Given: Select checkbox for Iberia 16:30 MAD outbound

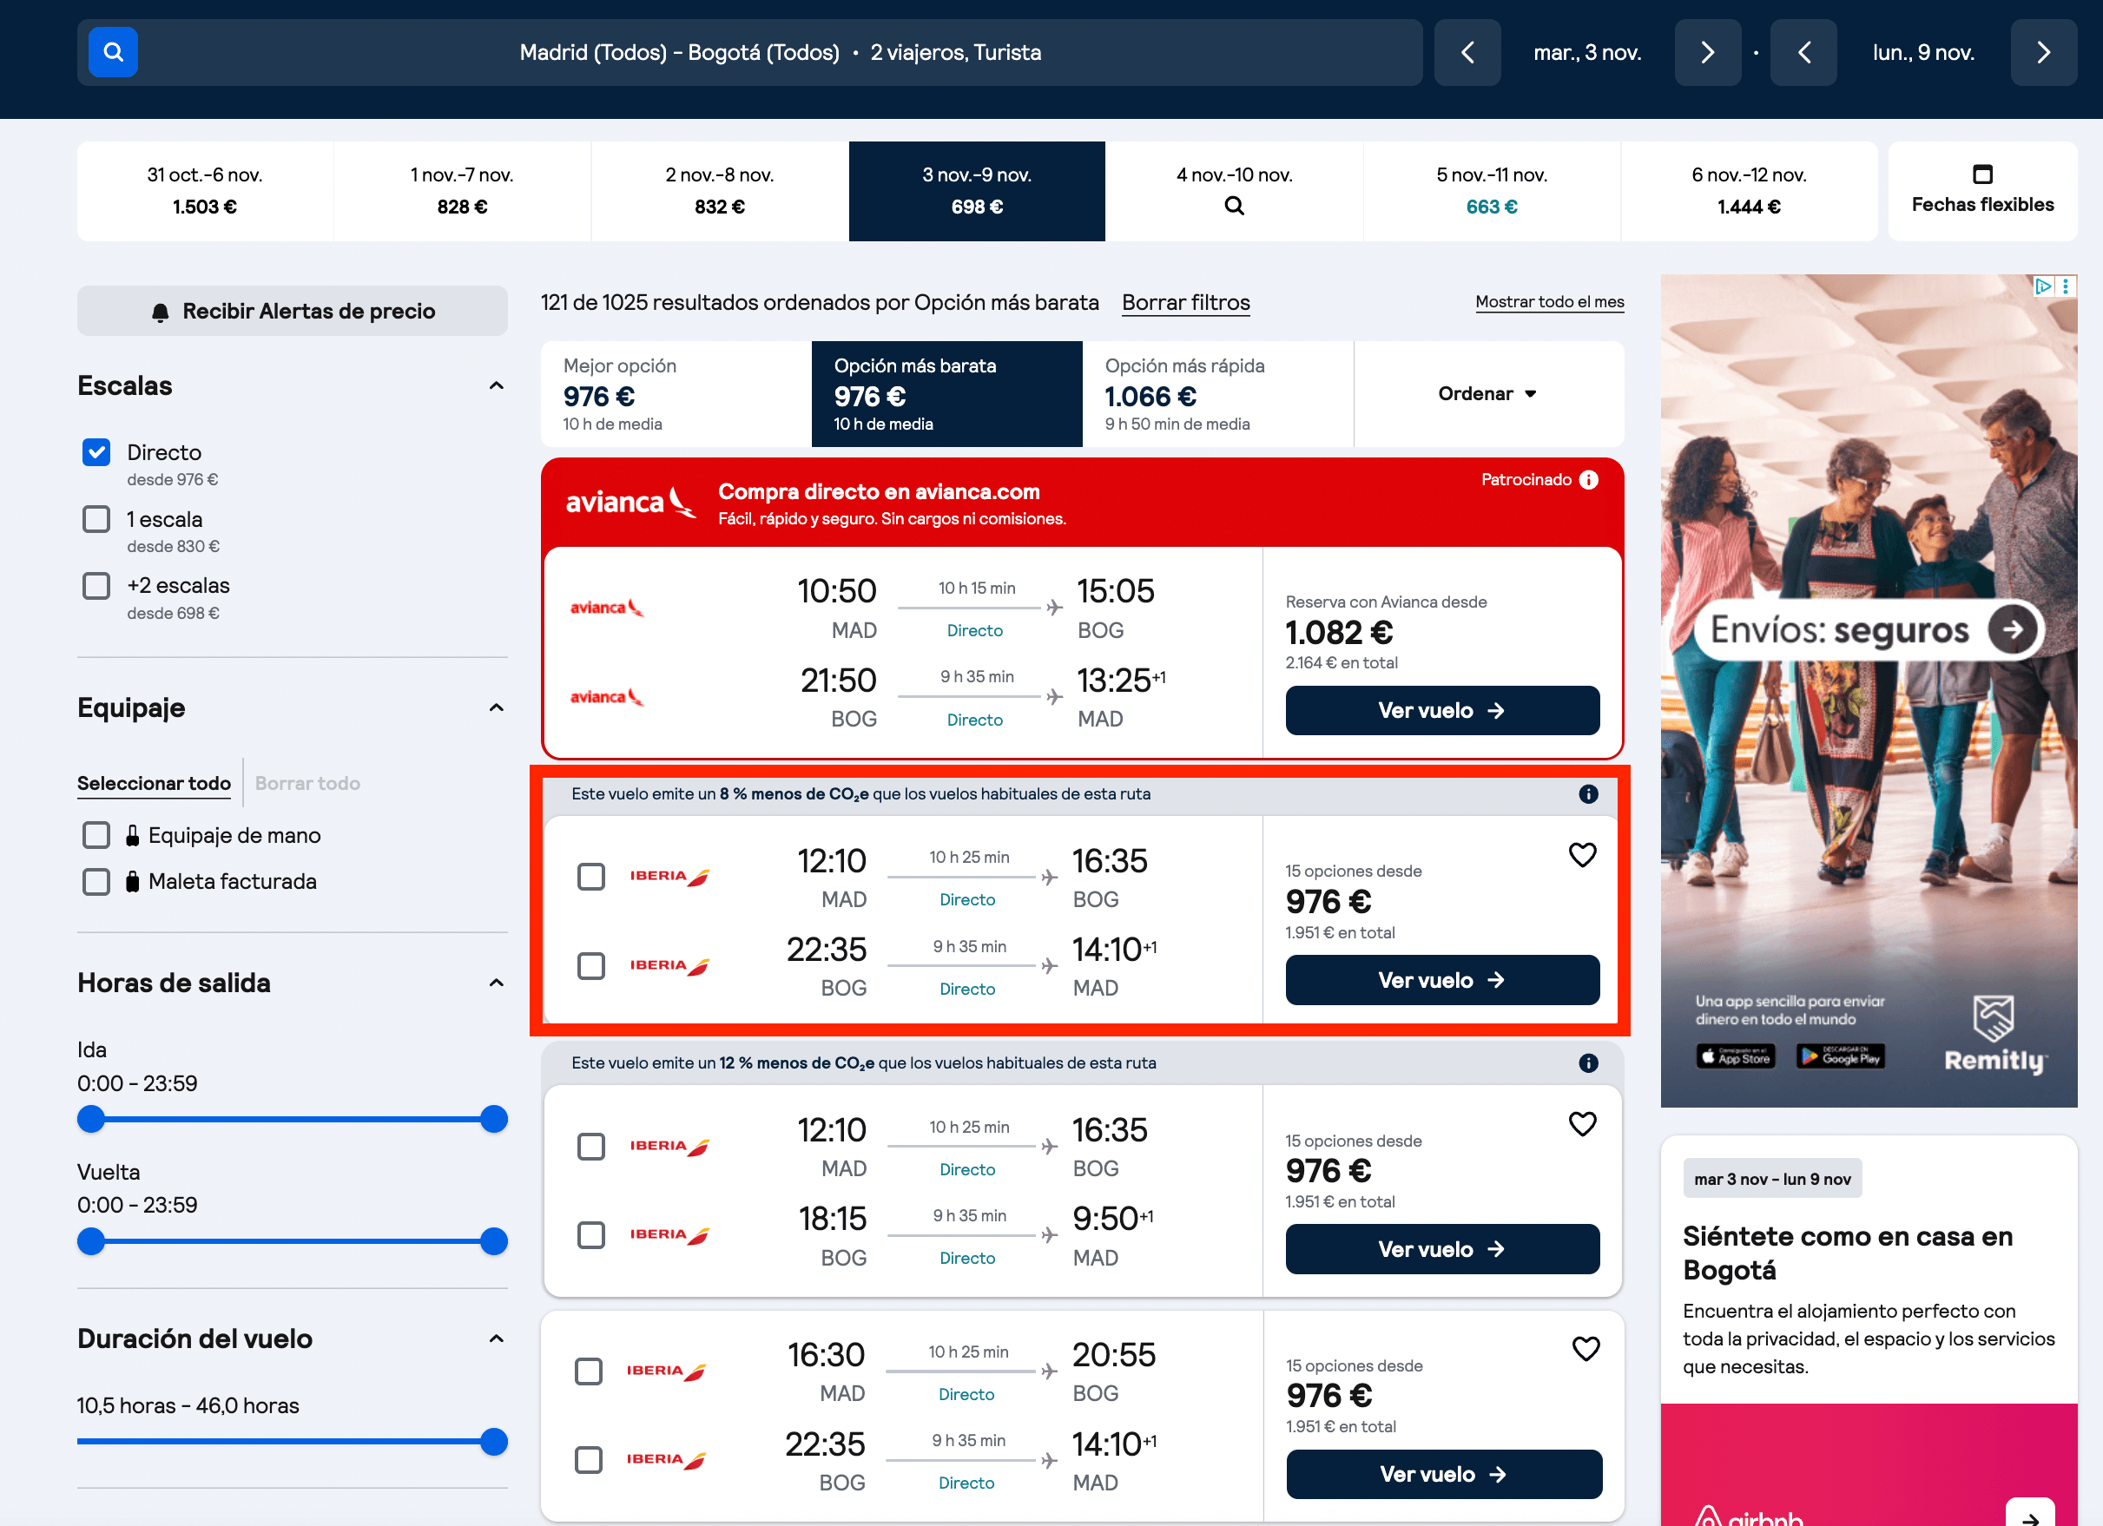Looking at the screenshot, I should tap(589, 1371).
